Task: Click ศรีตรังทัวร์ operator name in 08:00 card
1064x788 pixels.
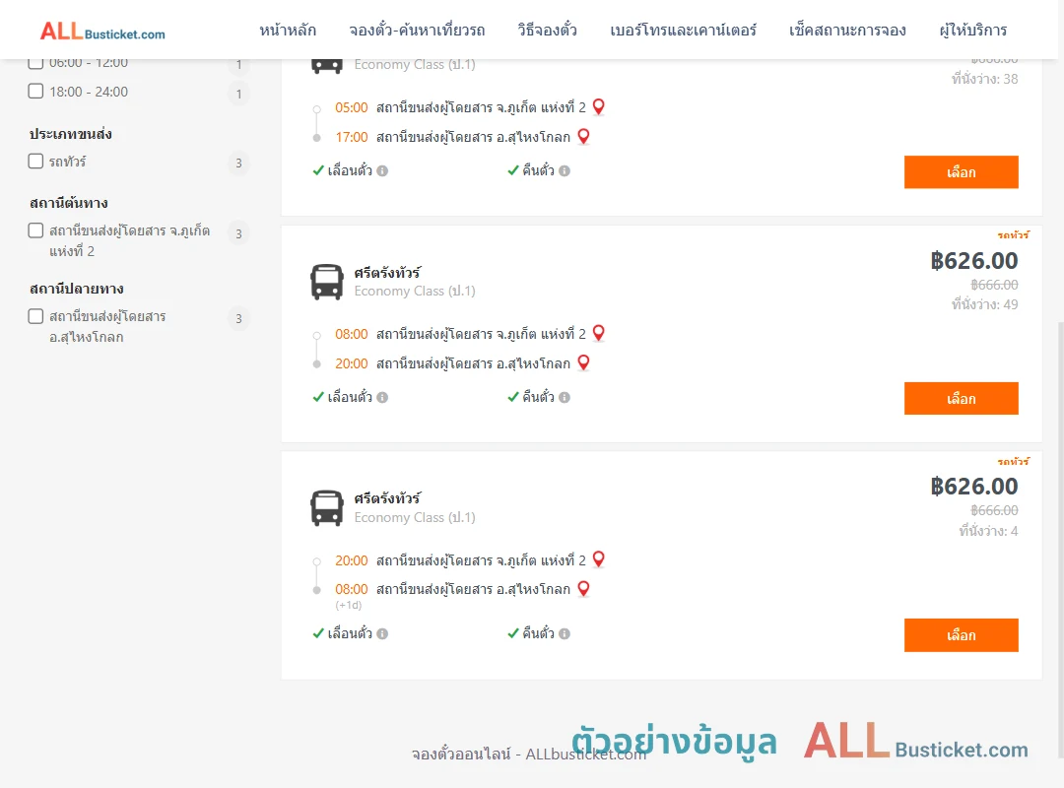Action: pyautogui.click(x=387, y=273)
